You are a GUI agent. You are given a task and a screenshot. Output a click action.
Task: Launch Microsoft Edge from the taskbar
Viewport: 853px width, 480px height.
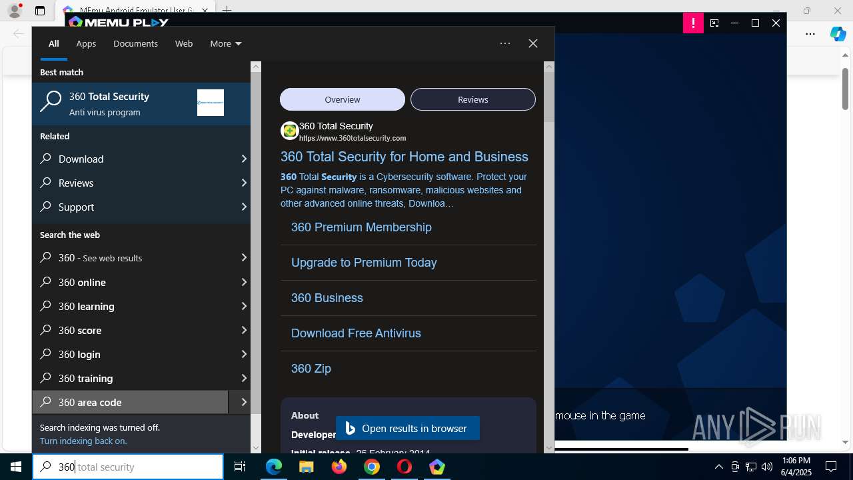274,467
